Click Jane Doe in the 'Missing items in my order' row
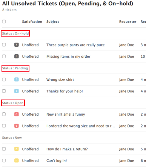The image size is (146, 167). tap(126, 57)
